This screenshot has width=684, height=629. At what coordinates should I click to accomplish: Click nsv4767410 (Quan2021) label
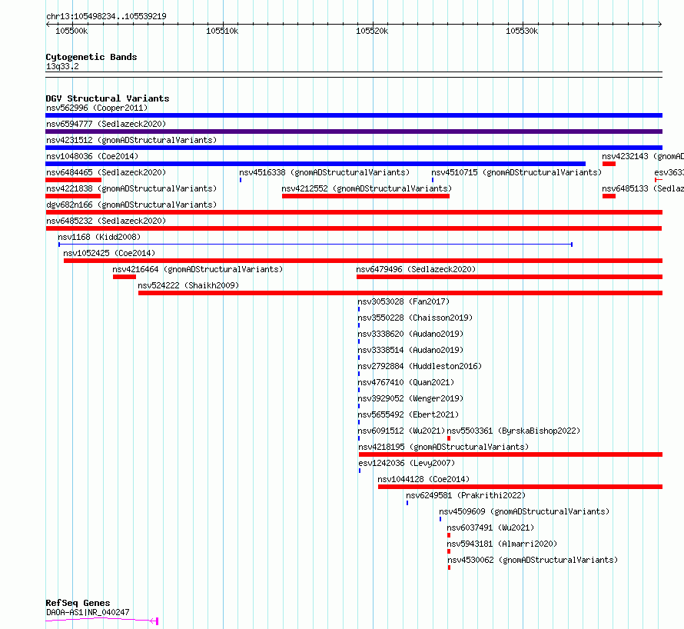[406, 382]
